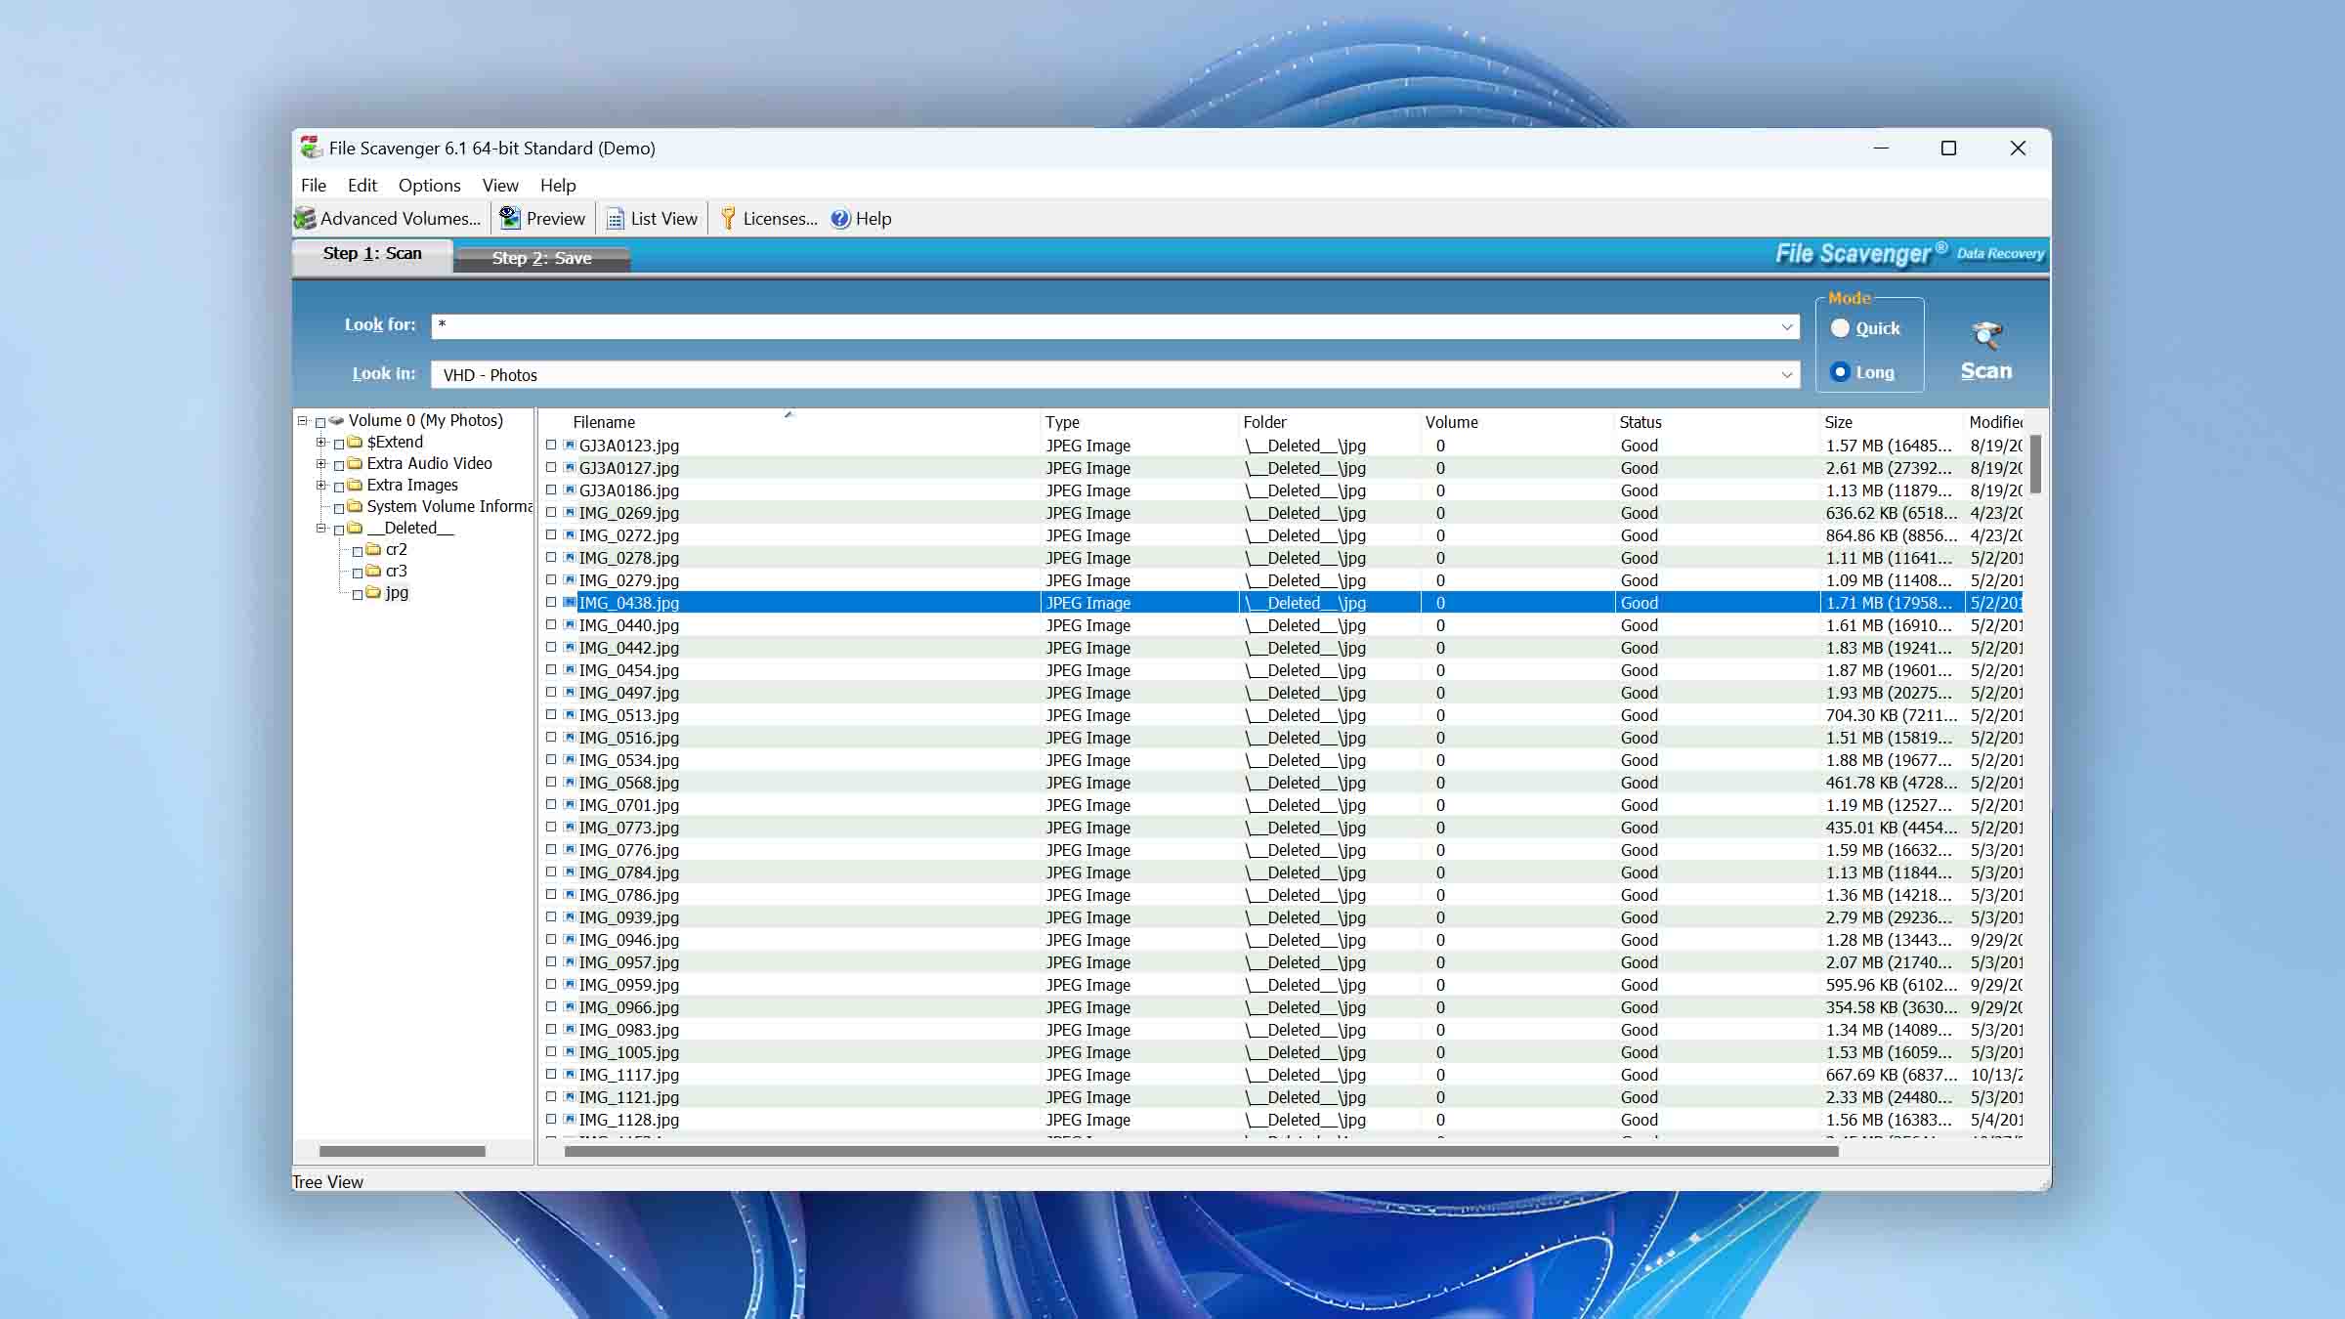
Task: Click the file list vertical scrollbar thumb
Action: coord(2035,464)
